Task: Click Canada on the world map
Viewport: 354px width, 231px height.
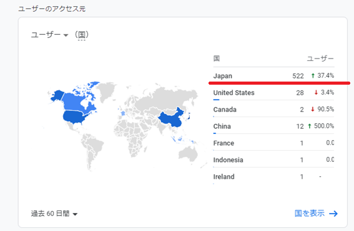Action: (x=74, y=103)
